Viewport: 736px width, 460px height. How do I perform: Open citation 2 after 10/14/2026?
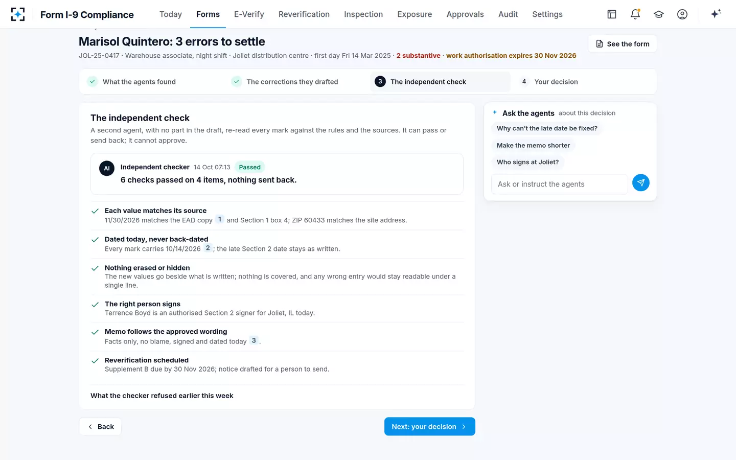pos(208,248)
